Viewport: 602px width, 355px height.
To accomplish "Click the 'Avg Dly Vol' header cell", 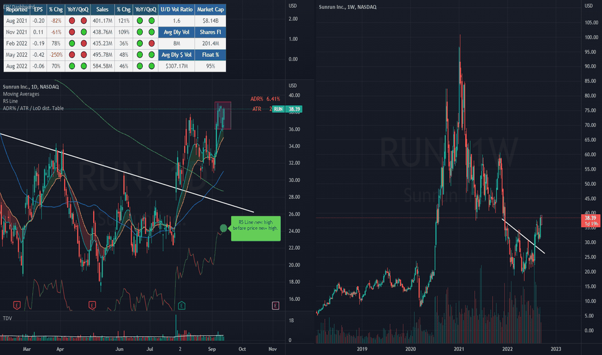I will [x=176, y=32].
